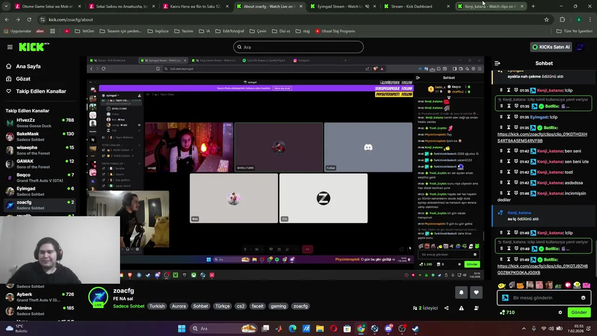Share the zoacfg stream
The image size is (597, 336).
tap(446, 308)
